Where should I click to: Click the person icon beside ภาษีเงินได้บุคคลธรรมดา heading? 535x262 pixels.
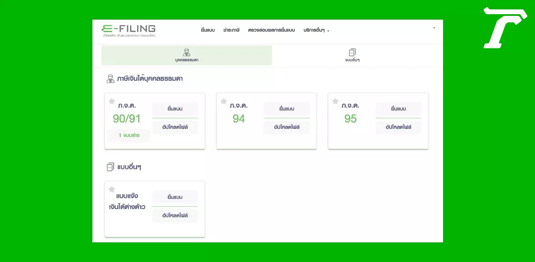coord(110,79)
